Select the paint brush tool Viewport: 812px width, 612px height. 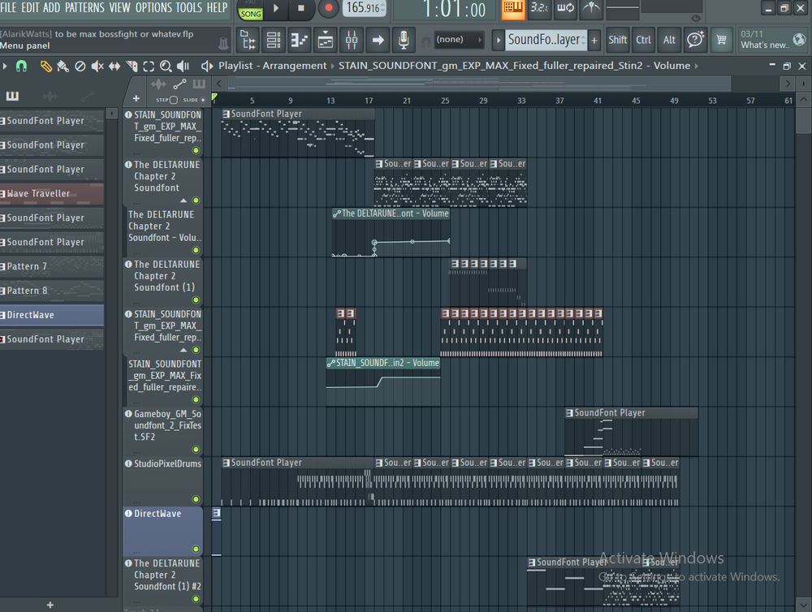pos(63,66)
